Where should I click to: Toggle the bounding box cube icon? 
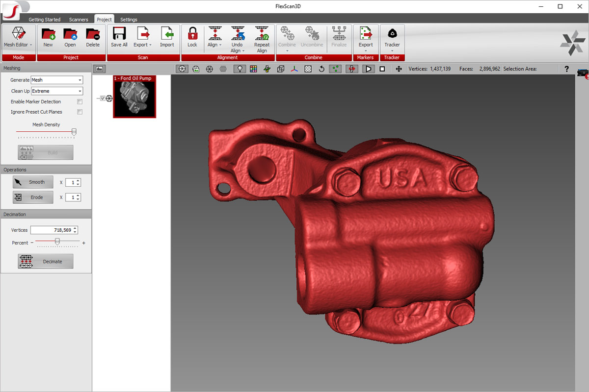pyautogui.click(x=281, y=69)
